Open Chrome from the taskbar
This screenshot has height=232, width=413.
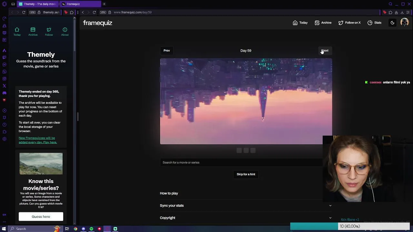click(76, 229)
